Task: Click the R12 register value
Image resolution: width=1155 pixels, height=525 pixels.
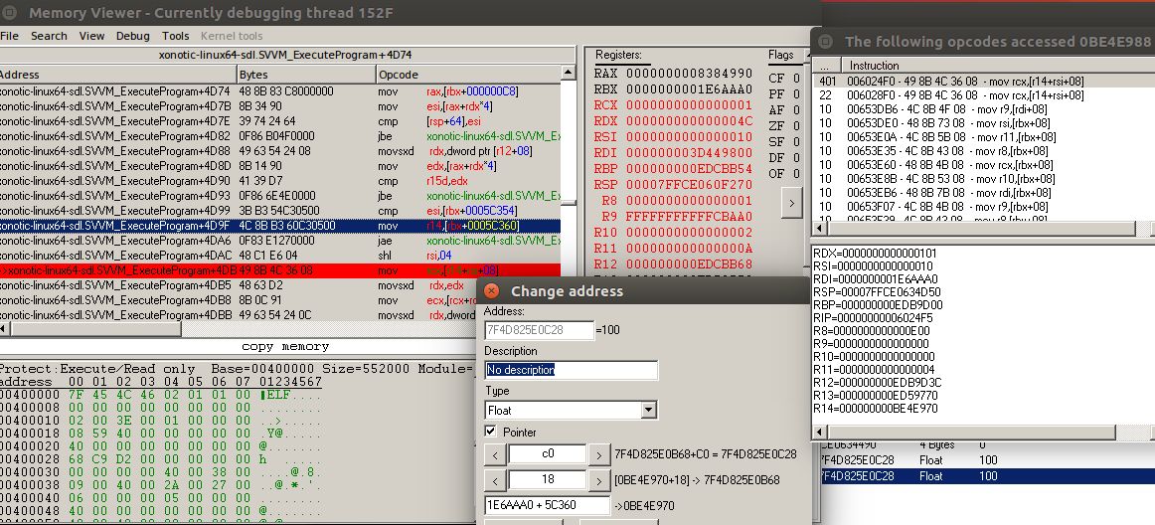Action: [690, 264]
